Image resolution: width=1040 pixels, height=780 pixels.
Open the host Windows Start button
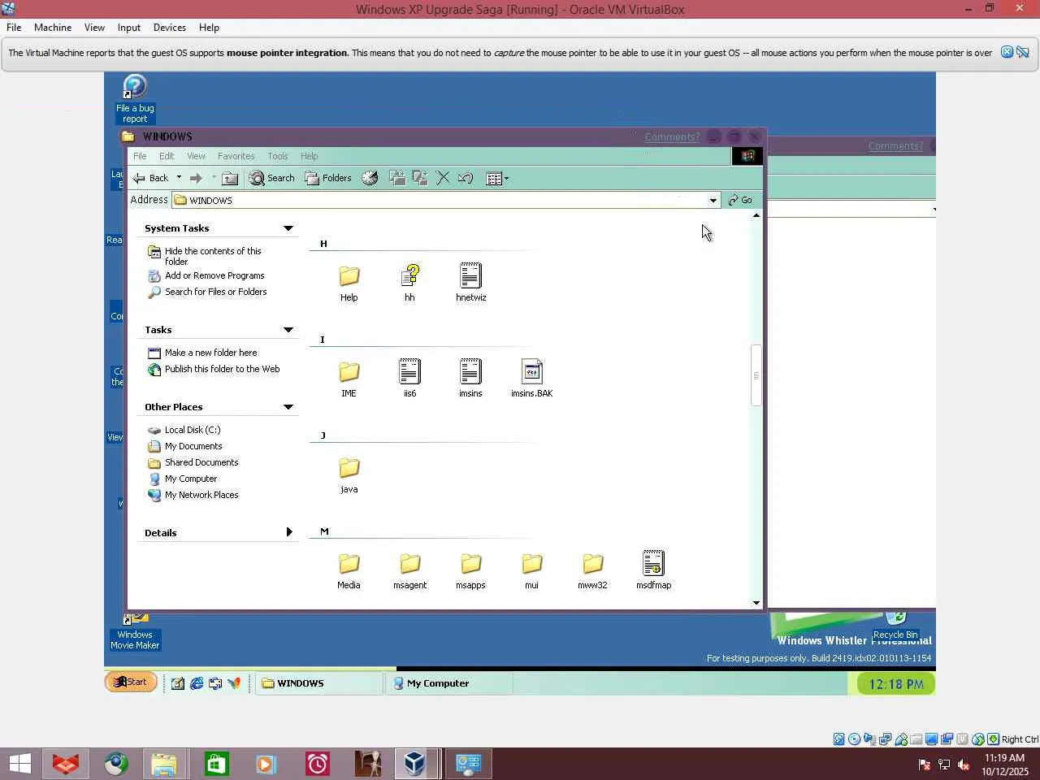[x=20, y=764]
